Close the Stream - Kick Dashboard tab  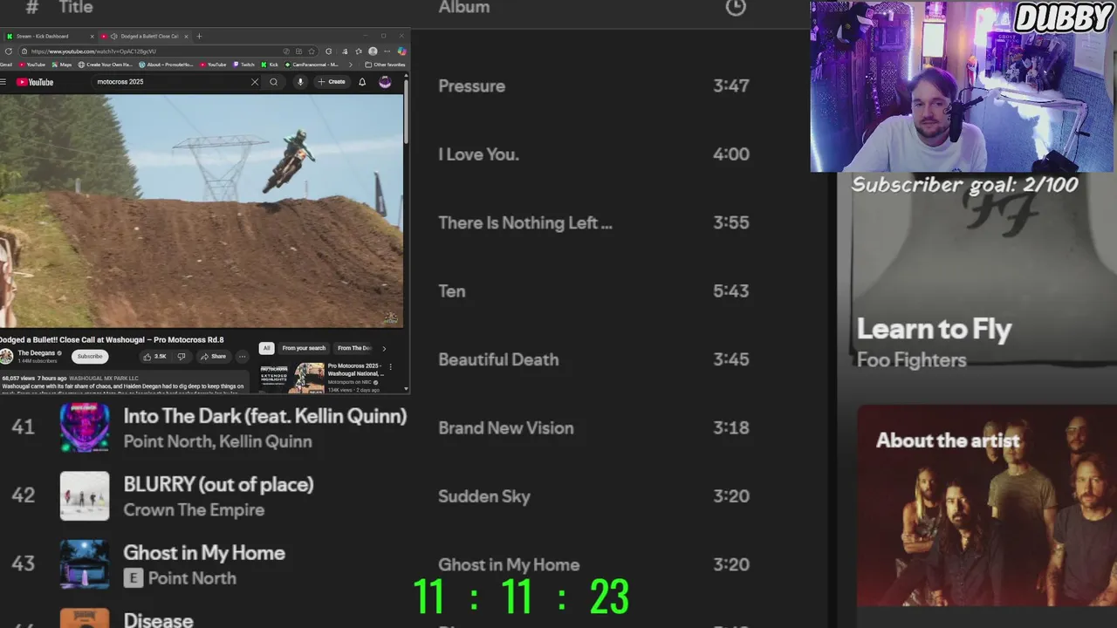pos(92,37)
